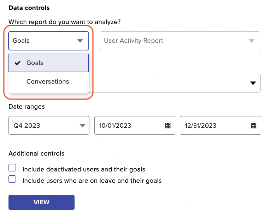
Task: Click the VIEW button
Action: click(41, 202)
